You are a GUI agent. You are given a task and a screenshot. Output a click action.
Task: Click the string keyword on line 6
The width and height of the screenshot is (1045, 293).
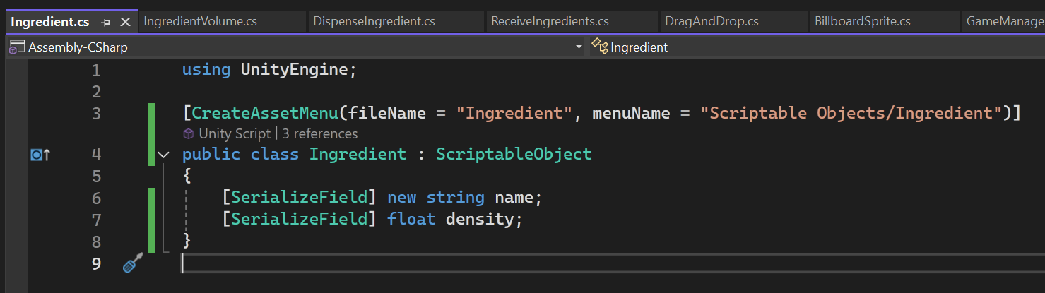[455, 198]
